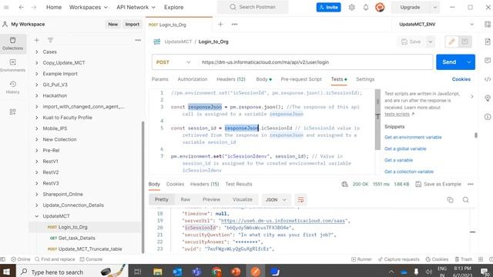The height and width of the screenshot is (277, 493).
Task: Open the Send button dropdown arrow
Action: pos(469,62)
